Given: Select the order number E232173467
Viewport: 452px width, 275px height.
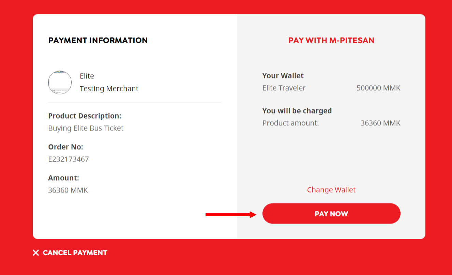Looking at the screenshot, I should point(69,159).
